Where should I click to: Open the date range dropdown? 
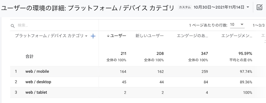(248, 7)
